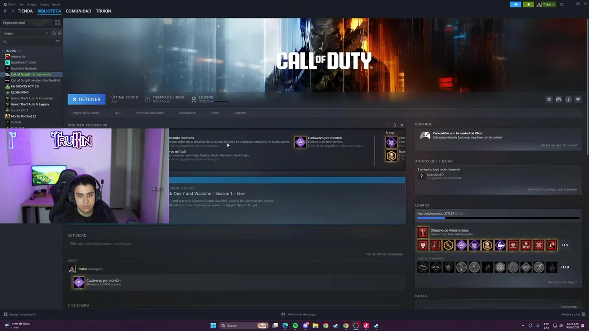
Task: Expand the Juegos library filter dropdown
Action: 25,33
